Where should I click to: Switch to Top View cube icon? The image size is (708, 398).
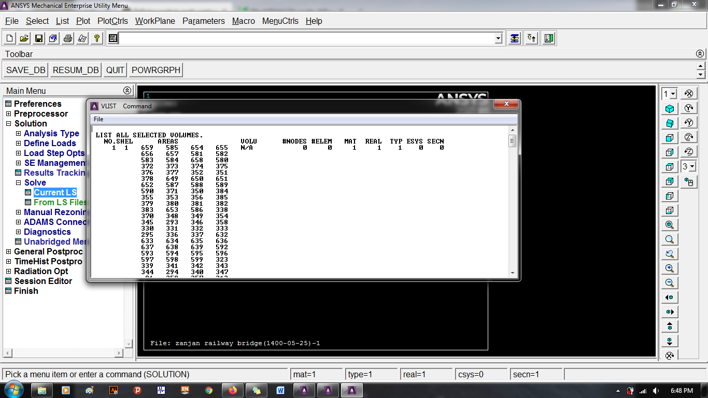pyautogui.click(x=670, y=167)
